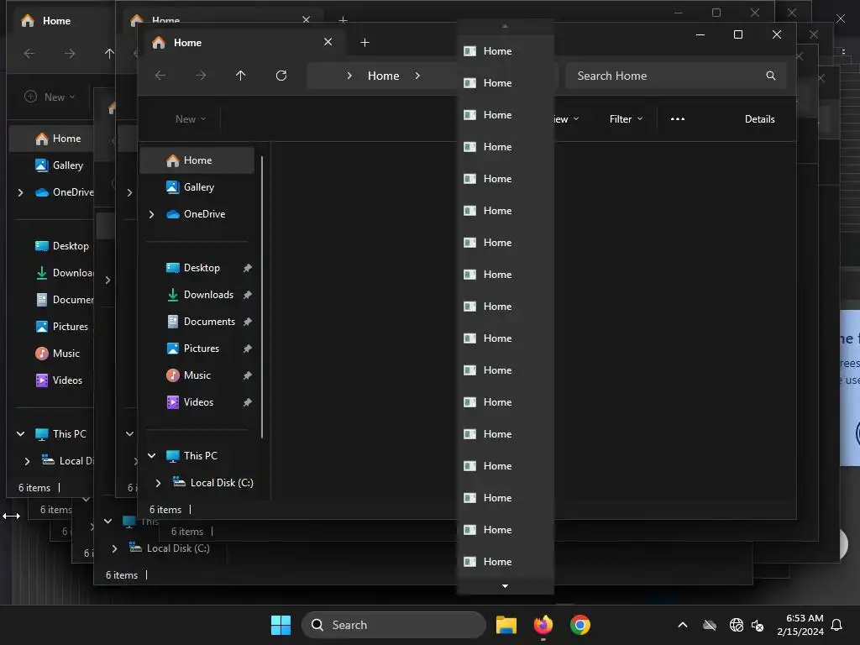Select Local Disk (C:) in bottom back window
This screenshot has height=645, width=860.
pos(170,548)
